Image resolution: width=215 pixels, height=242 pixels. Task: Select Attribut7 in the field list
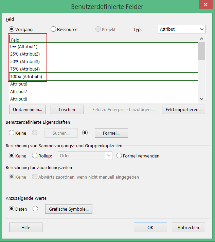tap(19, 92)
